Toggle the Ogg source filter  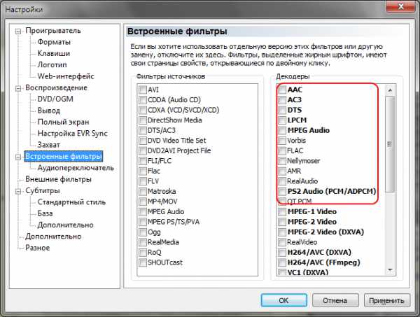[143, 232]
